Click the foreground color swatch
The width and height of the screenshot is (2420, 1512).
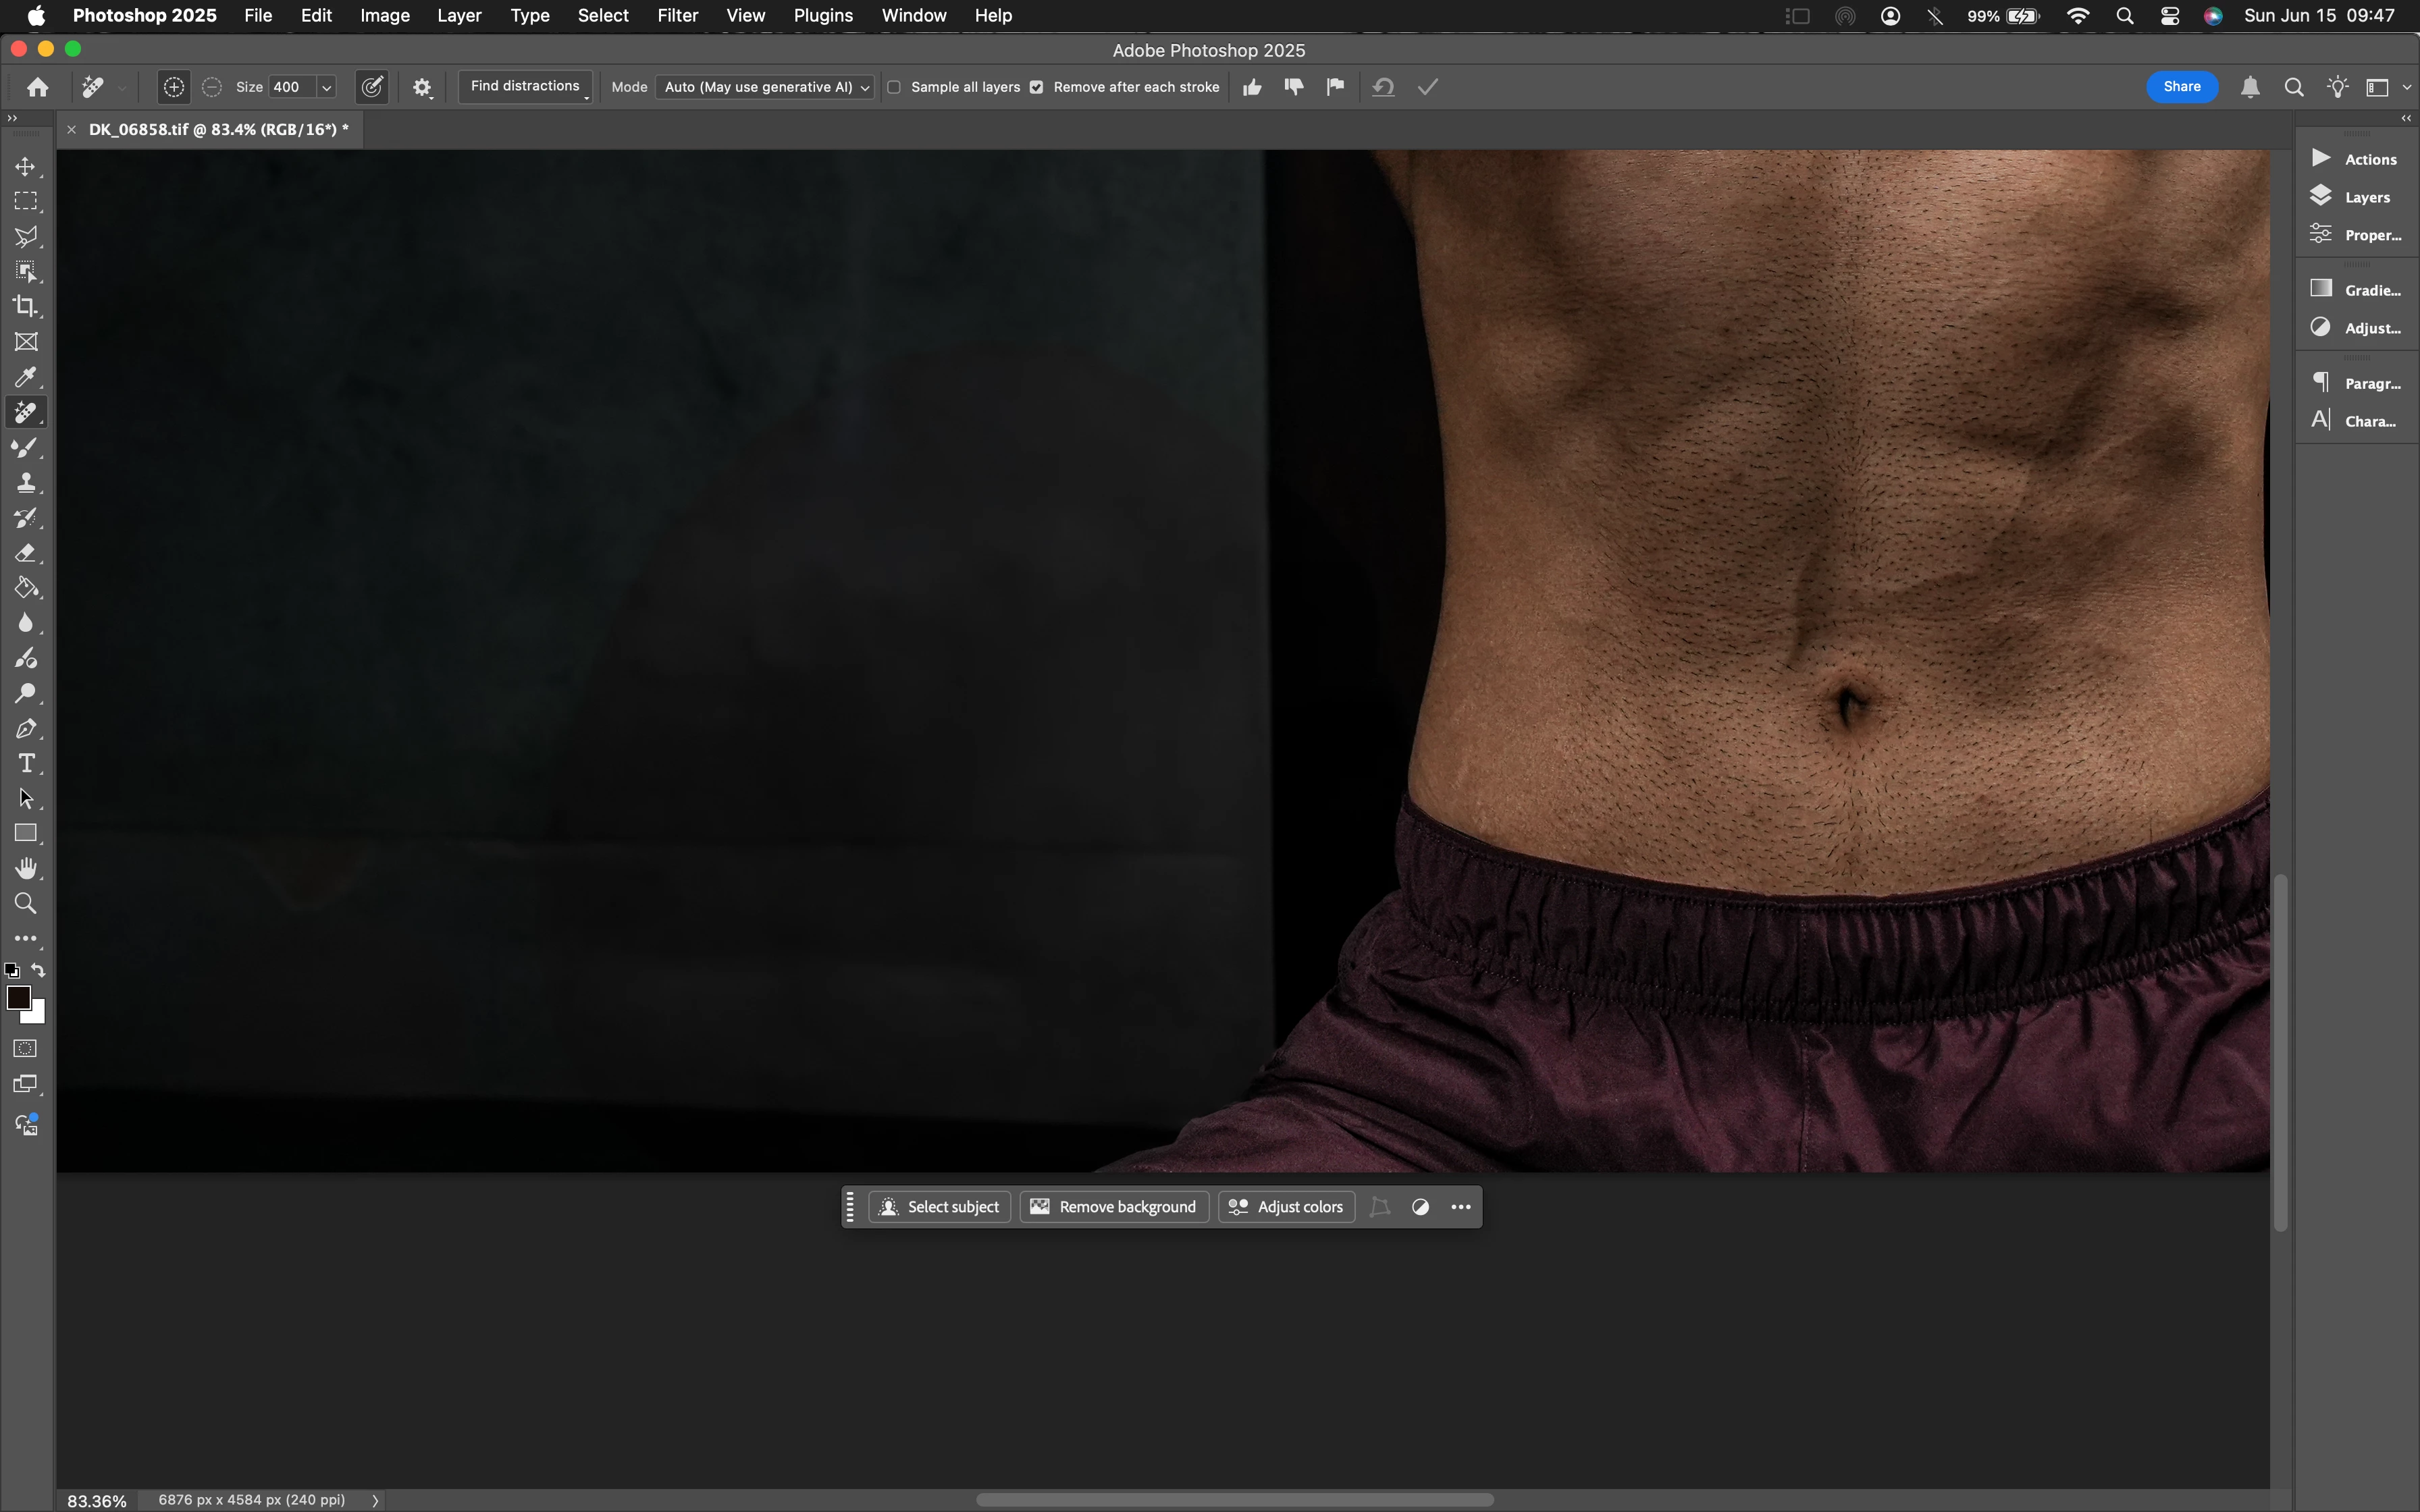point(18,997)
